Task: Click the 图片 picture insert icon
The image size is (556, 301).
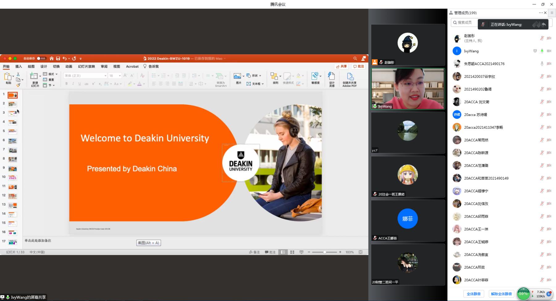Action: point(237,76)
